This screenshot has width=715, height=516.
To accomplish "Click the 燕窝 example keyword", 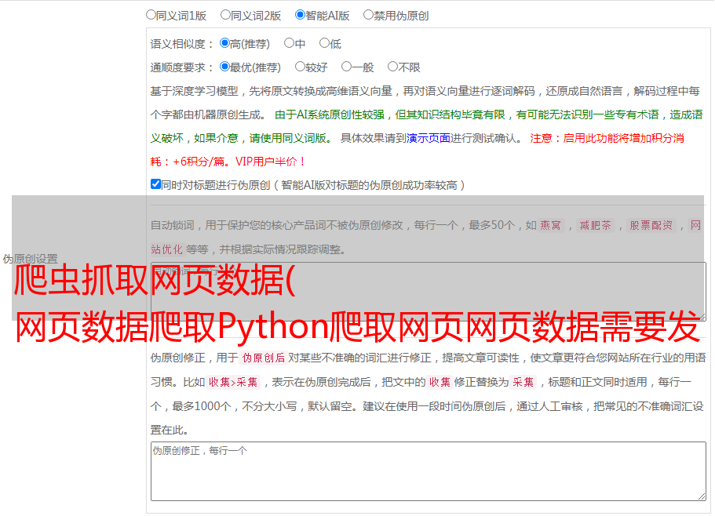I will click(x=550, y=225).
